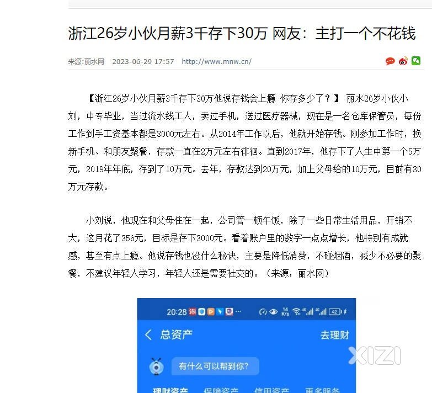Switch to the 保障资产 tab
Screen dimensions: 432x393
tap(221, 390)
